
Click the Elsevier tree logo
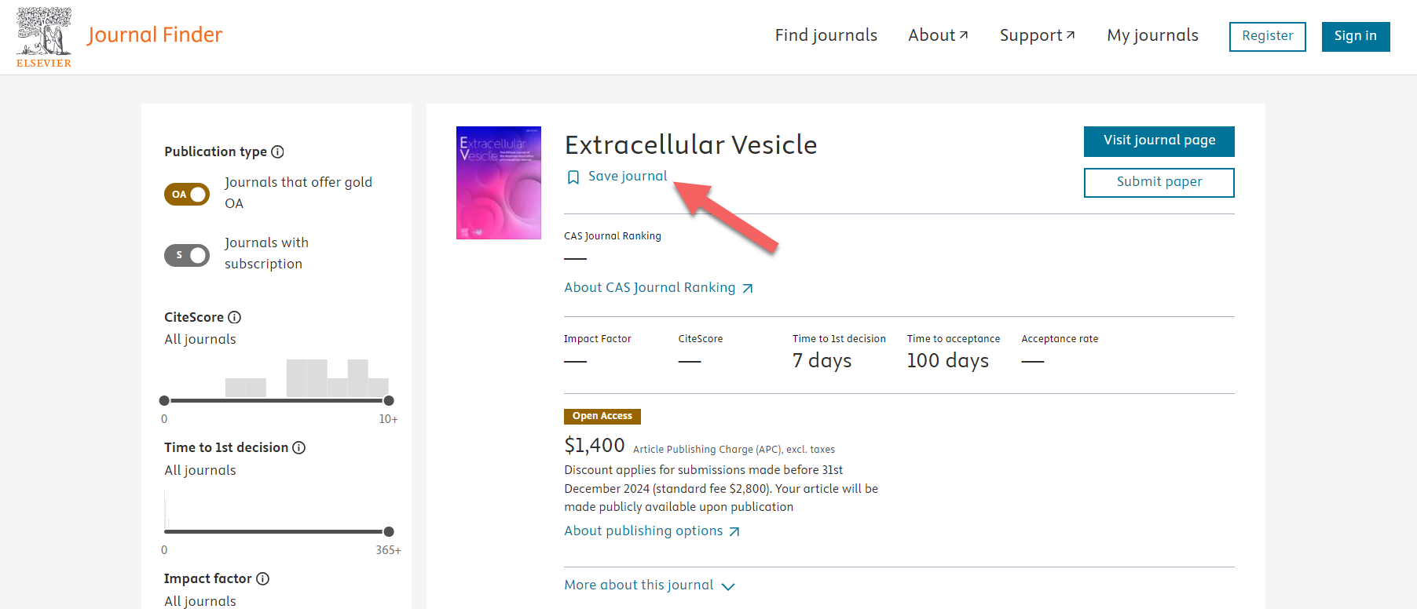[44, 35]
